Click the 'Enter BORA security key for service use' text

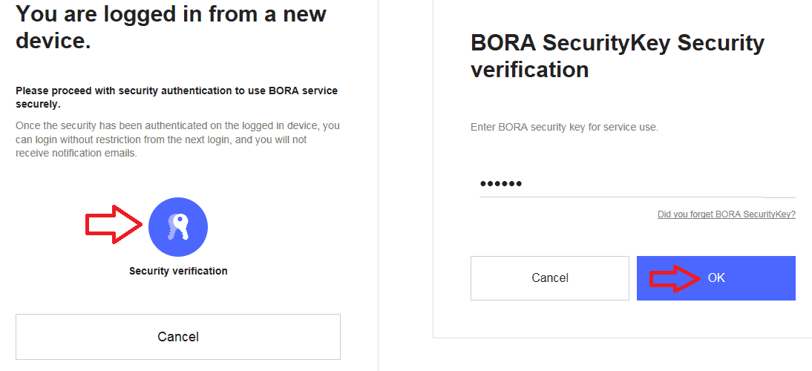point(564,127)
